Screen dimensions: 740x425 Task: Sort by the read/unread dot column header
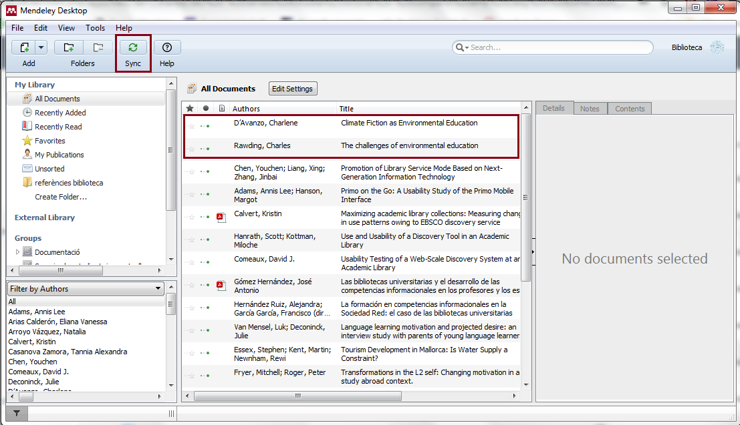coord(206,108)
